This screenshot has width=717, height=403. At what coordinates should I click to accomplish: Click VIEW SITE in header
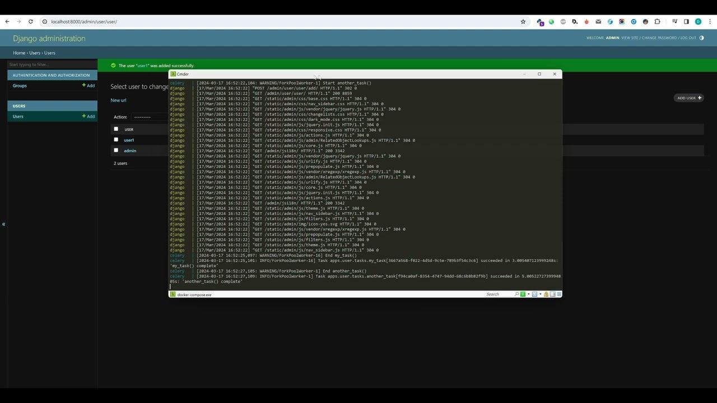[x=630, y=38]
